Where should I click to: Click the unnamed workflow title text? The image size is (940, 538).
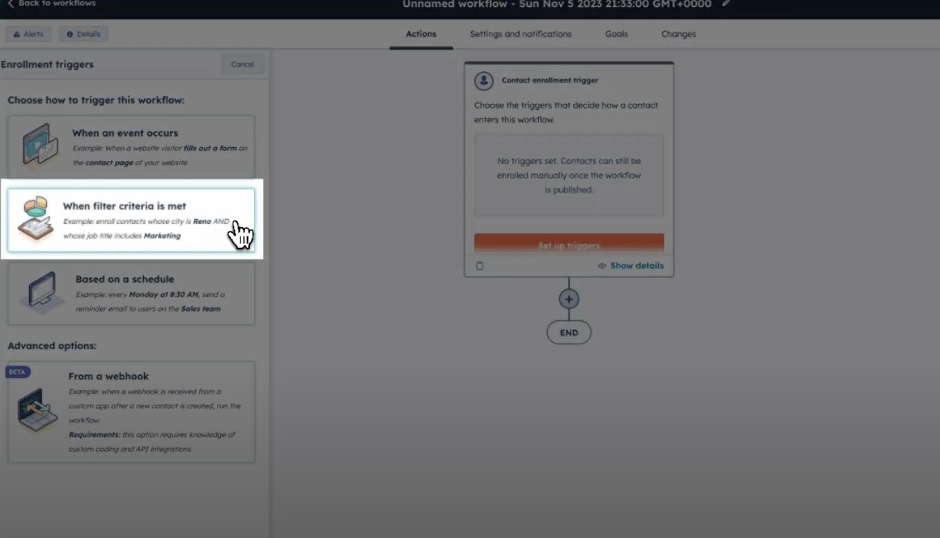[557, 3]
